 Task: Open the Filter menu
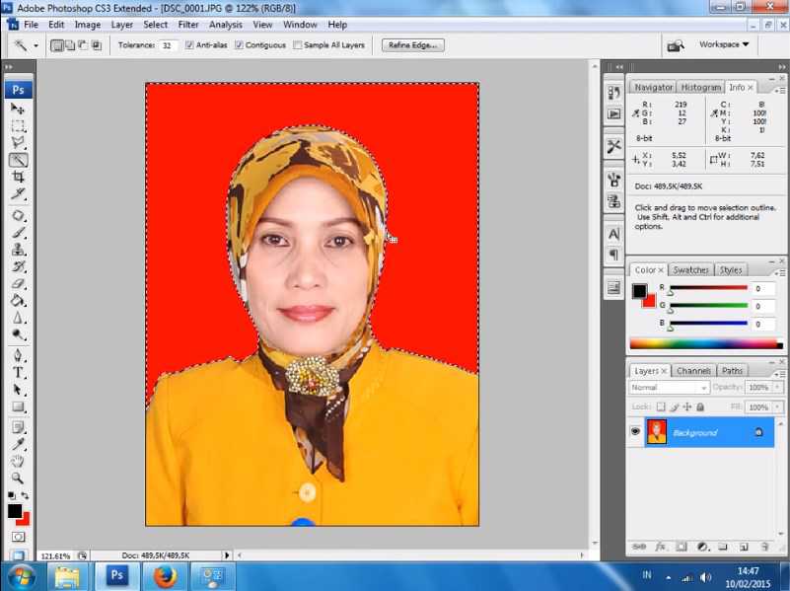tap(188, 25)
